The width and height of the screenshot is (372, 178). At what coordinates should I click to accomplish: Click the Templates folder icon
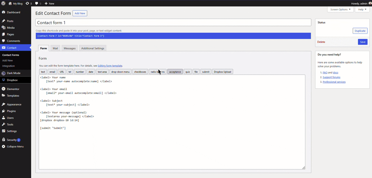tap(3, 96)
